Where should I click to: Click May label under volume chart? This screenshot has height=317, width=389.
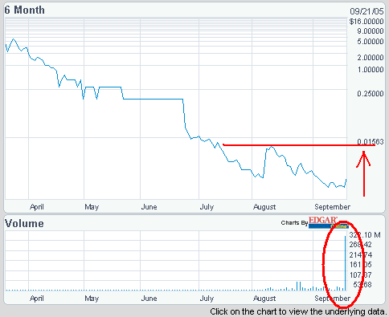pyautogui.click(x=92, y=299)
